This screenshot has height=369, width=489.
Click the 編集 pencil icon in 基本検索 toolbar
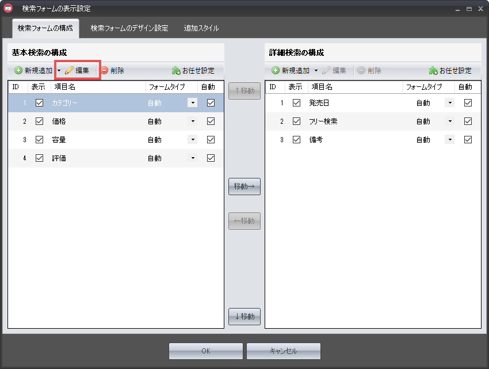[69, 71]
